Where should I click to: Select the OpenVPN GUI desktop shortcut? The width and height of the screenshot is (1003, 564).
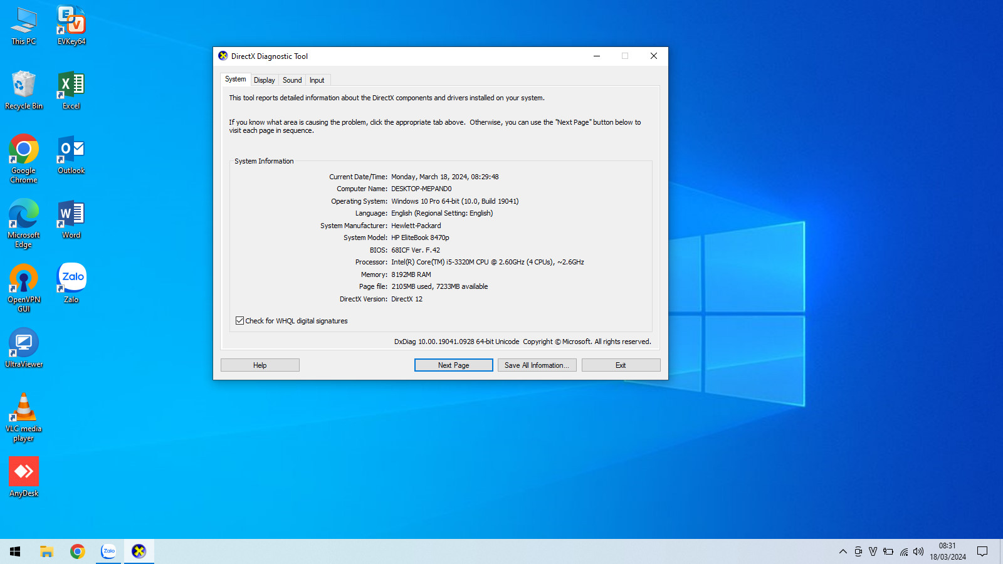(x=24, y=288)
